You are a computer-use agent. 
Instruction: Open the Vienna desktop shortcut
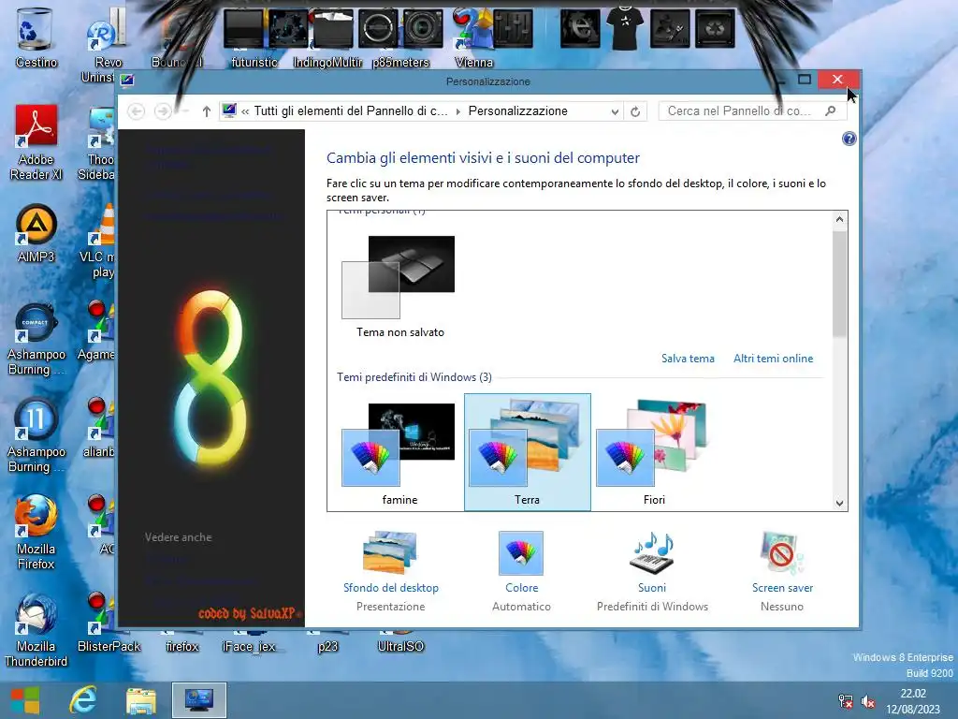pos(473,37)
